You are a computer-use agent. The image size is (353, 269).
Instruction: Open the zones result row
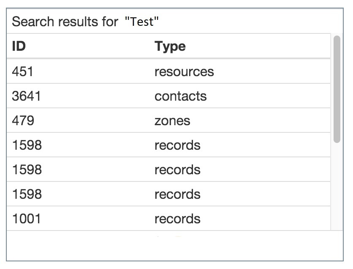coord(172,121)
